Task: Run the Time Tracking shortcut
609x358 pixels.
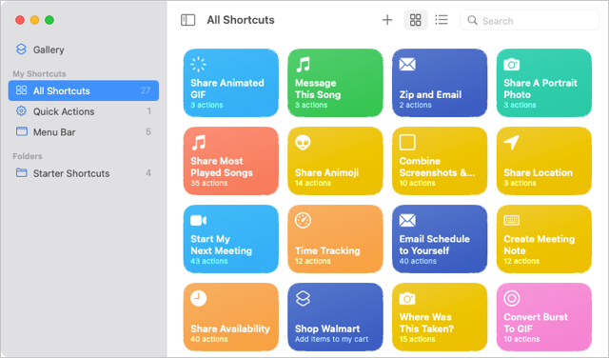Action: point(335,239)
